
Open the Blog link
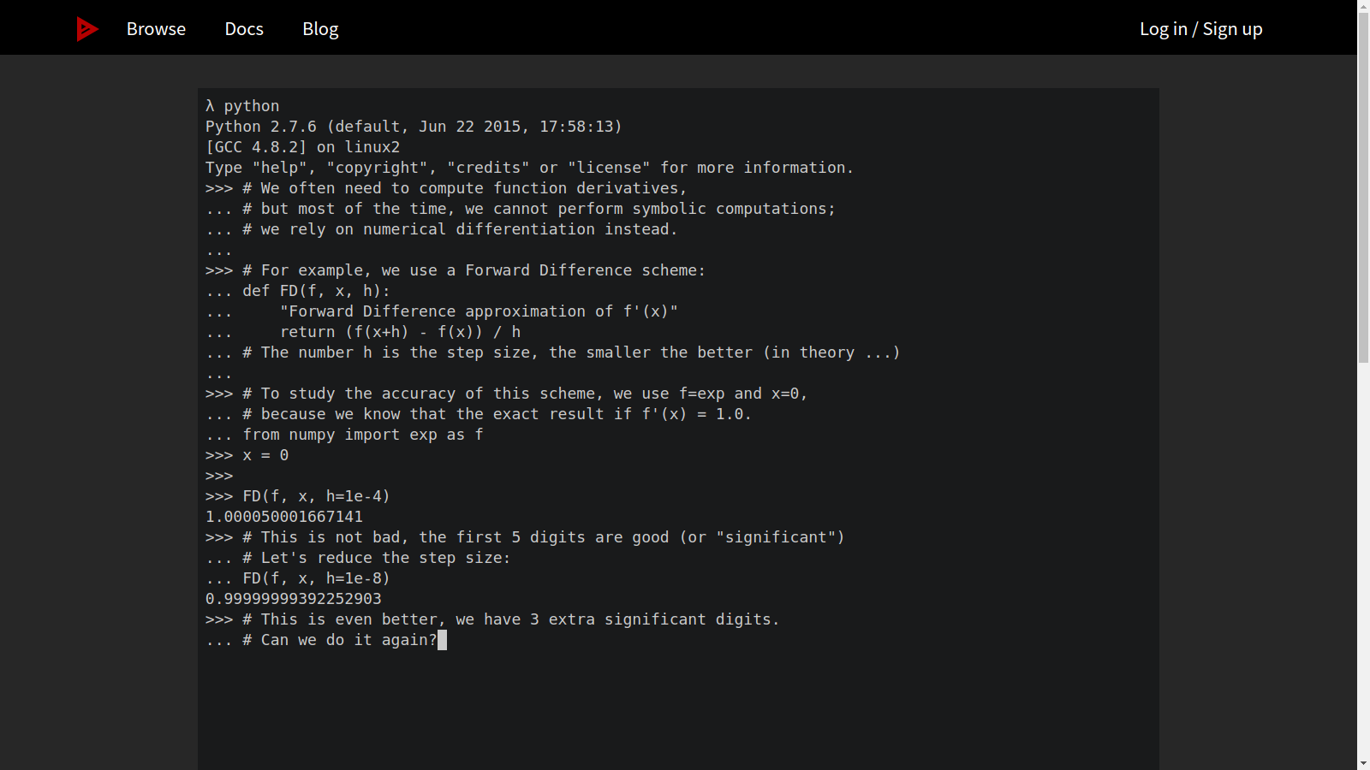pyautogui.click(x=320, y=29)
